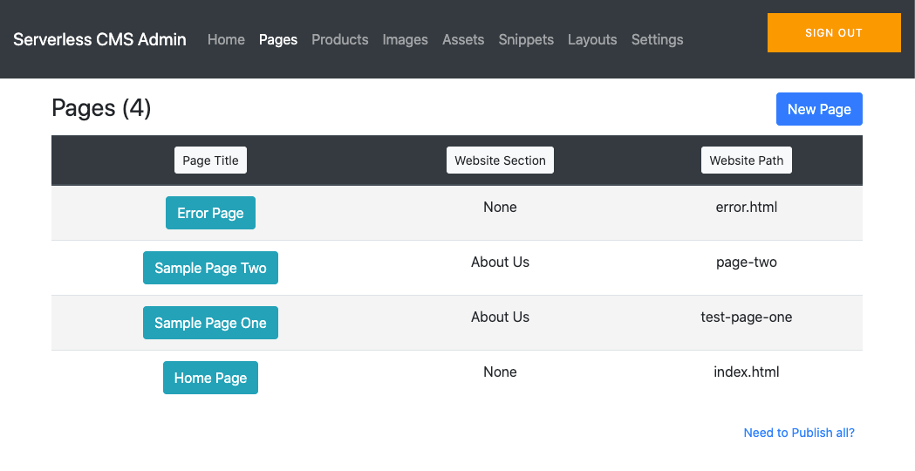Open the Products section

pyautogui.click(x=339, y=39)
